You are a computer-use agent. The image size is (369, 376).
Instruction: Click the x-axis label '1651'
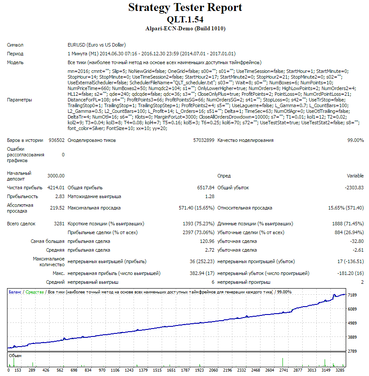coord(171,370)
